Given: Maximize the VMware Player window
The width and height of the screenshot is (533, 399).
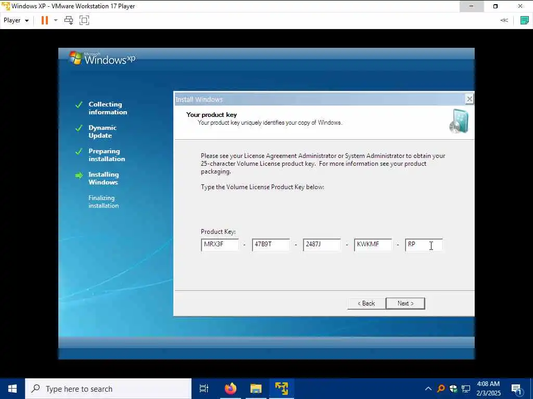Looking at the screenshot, I should click(x=496, y=6).
